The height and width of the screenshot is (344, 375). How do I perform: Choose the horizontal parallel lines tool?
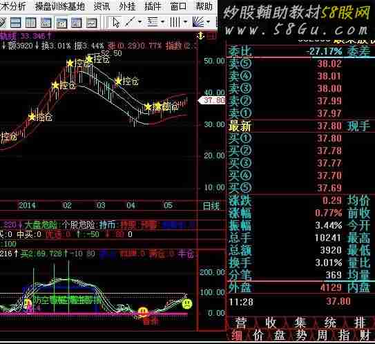pos(152,22)
